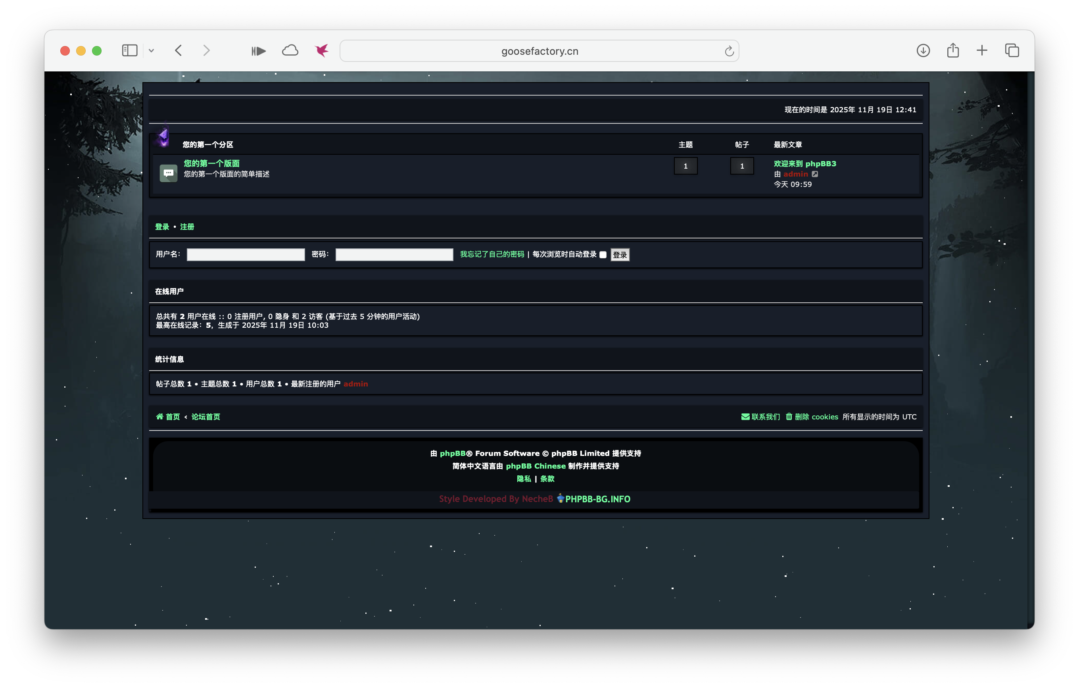The width and height of the screenshot is (1079, 688).
Task: Open the forum 您的第一个版面
Action: [x=211, y=163]
